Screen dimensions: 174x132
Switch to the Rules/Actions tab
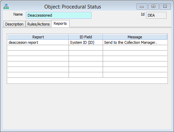(39, 24)
